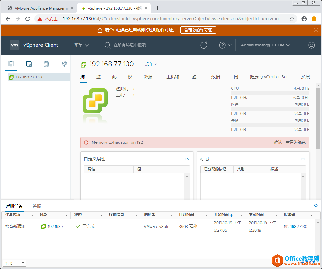
Task: Open the 链接的 vCenter Ser... tab
Action: click(270, 77)
